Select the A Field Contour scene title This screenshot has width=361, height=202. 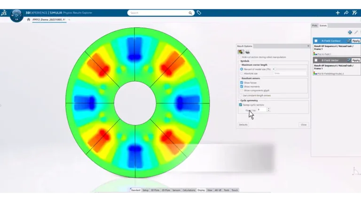pyautogui.click(x=331, y=41)
